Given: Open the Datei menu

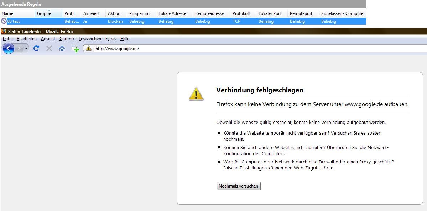Looking at the screenshot, I should click(x=7, y=39).
